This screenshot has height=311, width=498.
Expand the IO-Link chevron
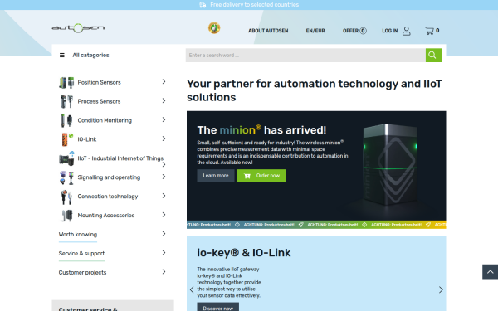(164, 138)
